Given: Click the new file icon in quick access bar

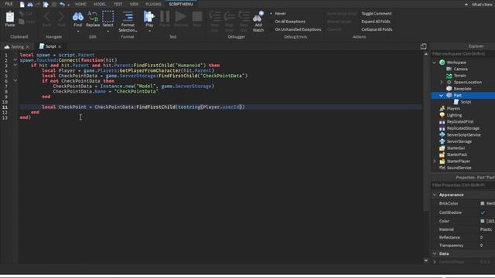Looking at the screenshot, I should [x=22, y=5].
